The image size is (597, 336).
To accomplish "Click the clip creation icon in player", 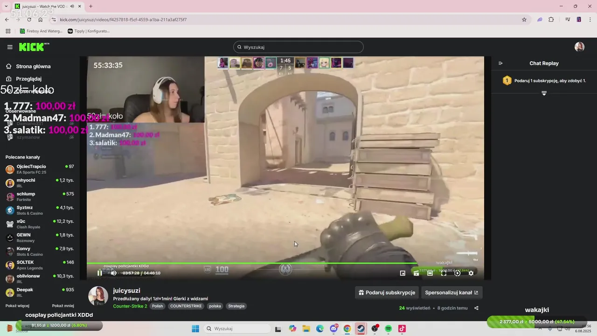I will pyautogui.click(x=416, y=273).
